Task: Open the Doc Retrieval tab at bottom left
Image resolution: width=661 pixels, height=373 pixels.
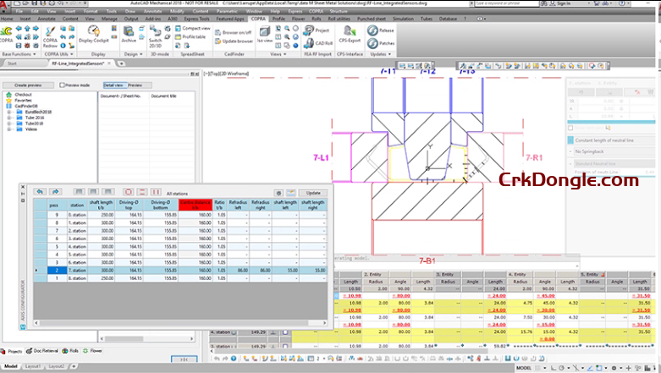Action: pos(42,351)
